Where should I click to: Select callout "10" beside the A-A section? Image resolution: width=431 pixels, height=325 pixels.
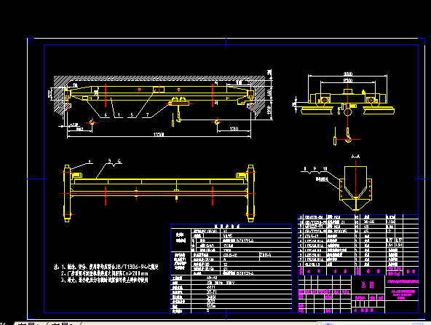tap(325, 168)
